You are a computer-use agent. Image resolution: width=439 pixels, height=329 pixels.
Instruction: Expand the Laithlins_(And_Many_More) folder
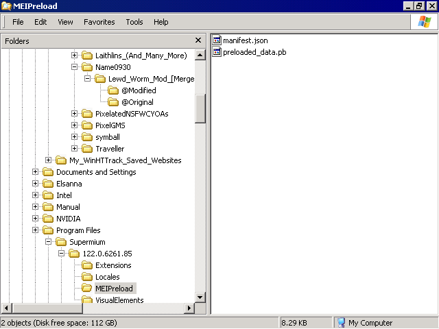click(74, 56)
